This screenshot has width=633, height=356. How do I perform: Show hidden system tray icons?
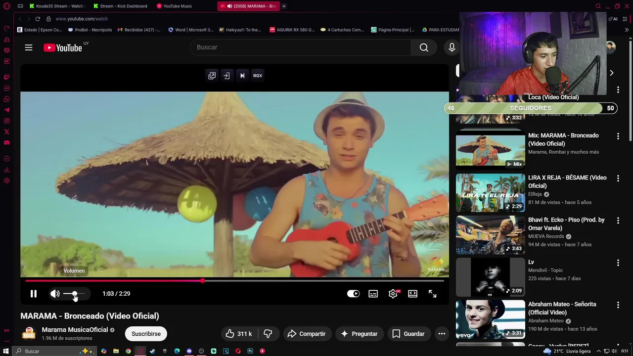point(599,351)
